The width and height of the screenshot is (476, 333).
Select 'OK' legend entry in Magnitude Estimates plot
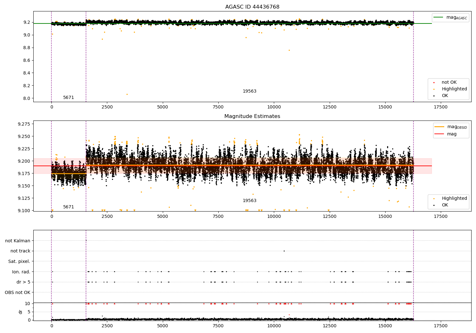[x=445, y=205]
